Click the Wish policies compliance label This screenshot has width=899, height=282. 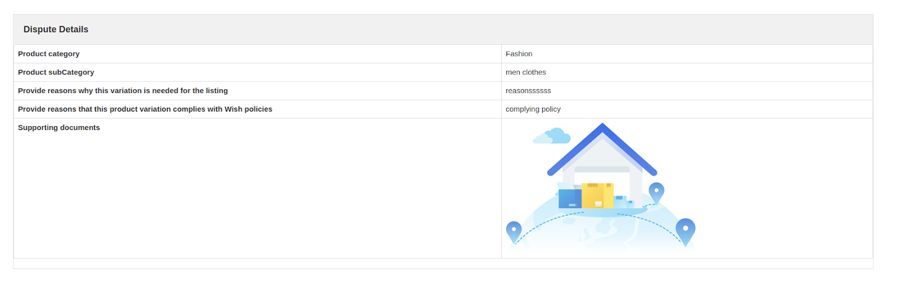[145, 109]
